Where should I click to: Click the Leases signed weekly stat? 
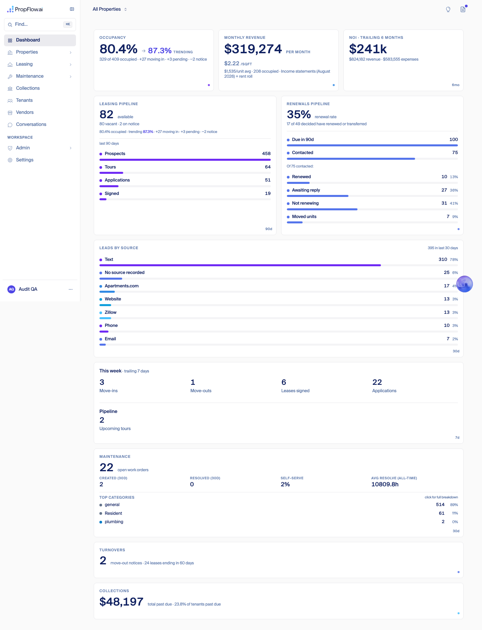coord(295,386)
